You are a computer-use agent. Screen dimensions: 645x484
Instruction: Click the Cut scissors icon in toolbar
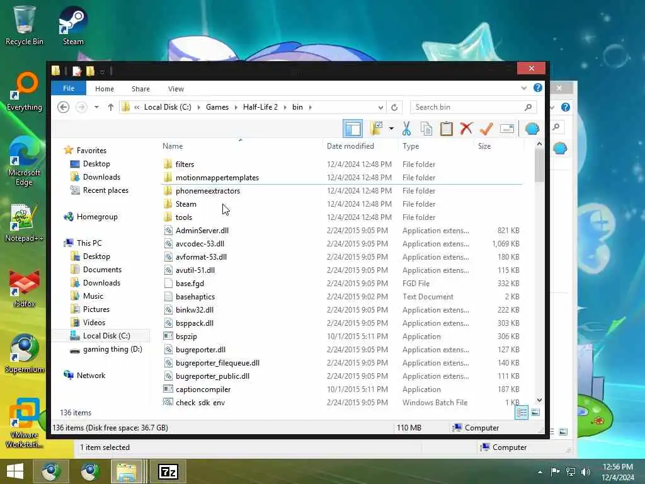(x=406, y=129)
